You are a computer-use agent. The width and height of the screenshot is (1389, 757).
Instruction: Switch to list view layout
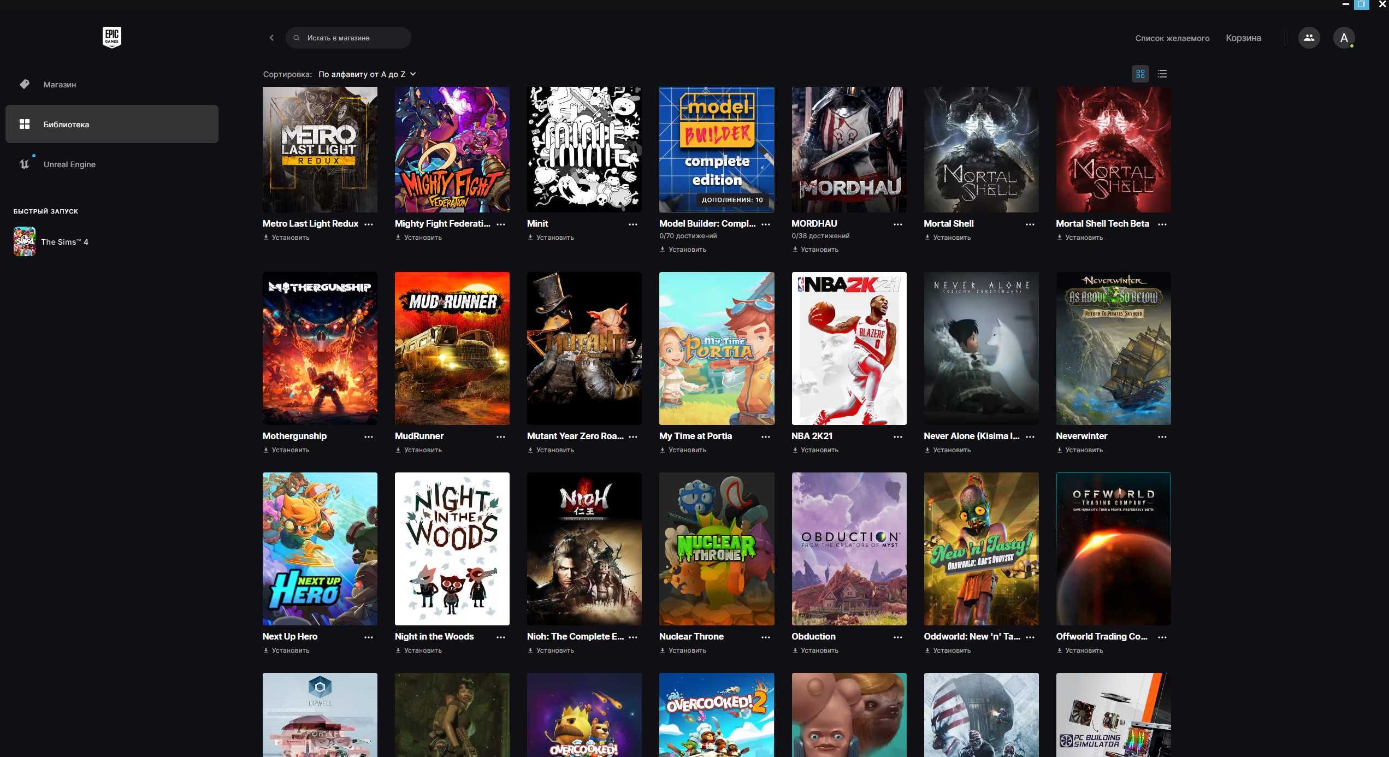pyautogui.click(x=1162, y=74)
